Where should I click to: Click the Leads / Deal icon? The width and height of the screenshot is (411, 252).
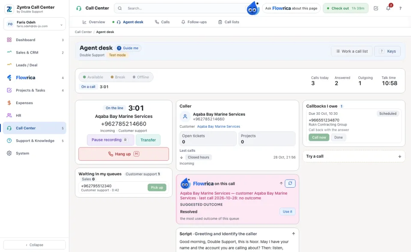point(9,65)
